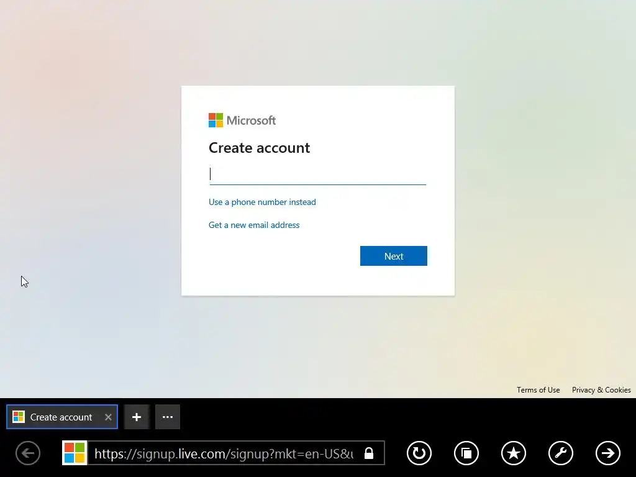Image resolution: width=636 pixels, height=477 pixels.
Task: Click the browser back arrow button
Action: tap(28, 453)
